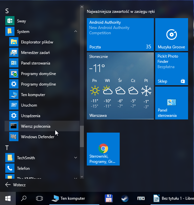Click the mo taskbar icon
The height and width of the screenshot is (205, 194).
141,198
